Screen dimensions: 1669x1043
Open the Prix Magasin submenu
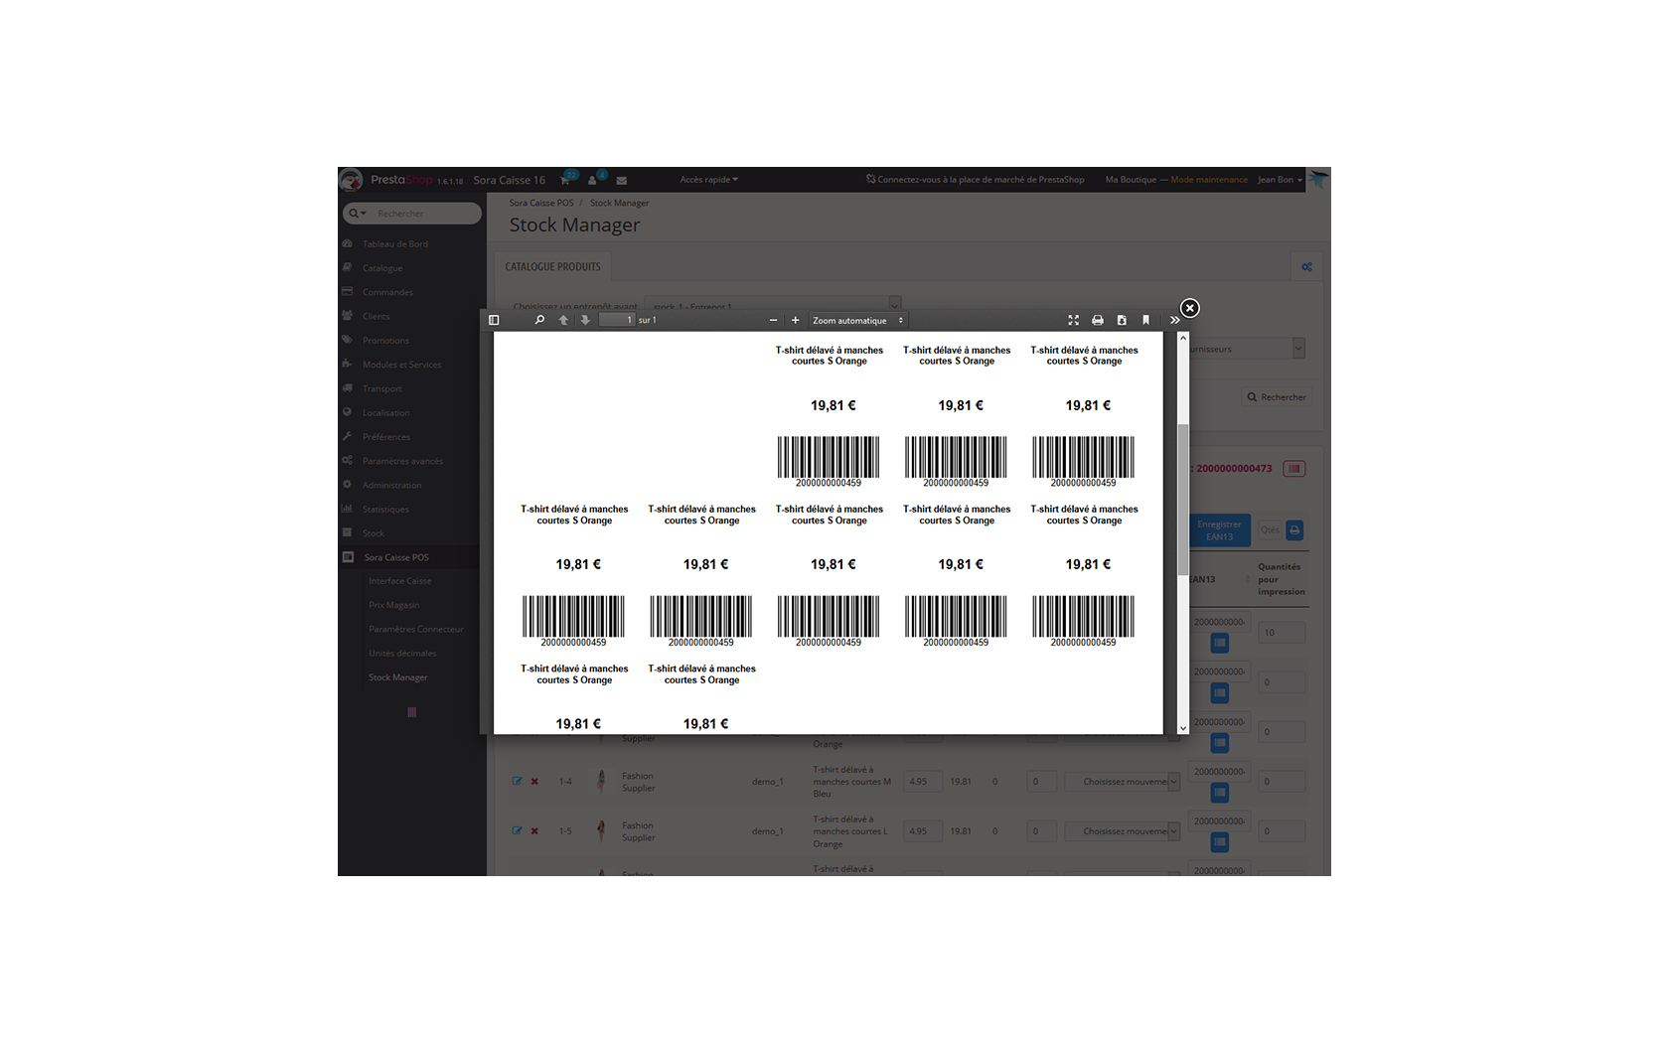click(x=393, y=605)
